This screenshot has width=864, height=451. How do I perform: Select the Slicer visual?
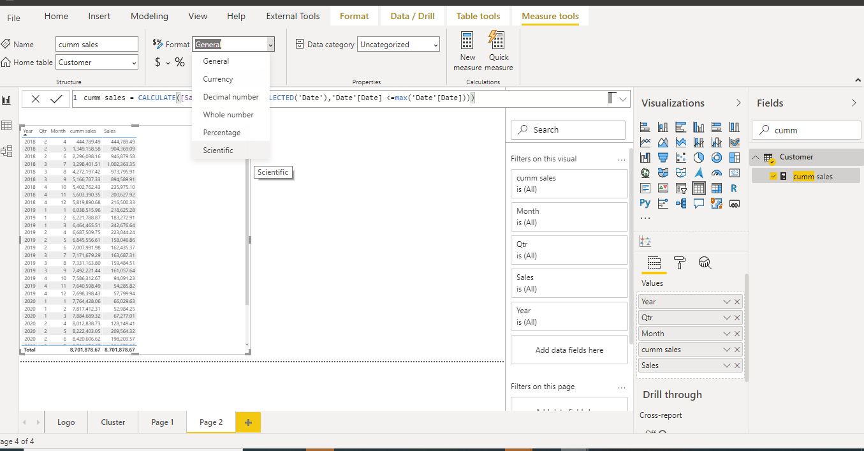(681, 188)
